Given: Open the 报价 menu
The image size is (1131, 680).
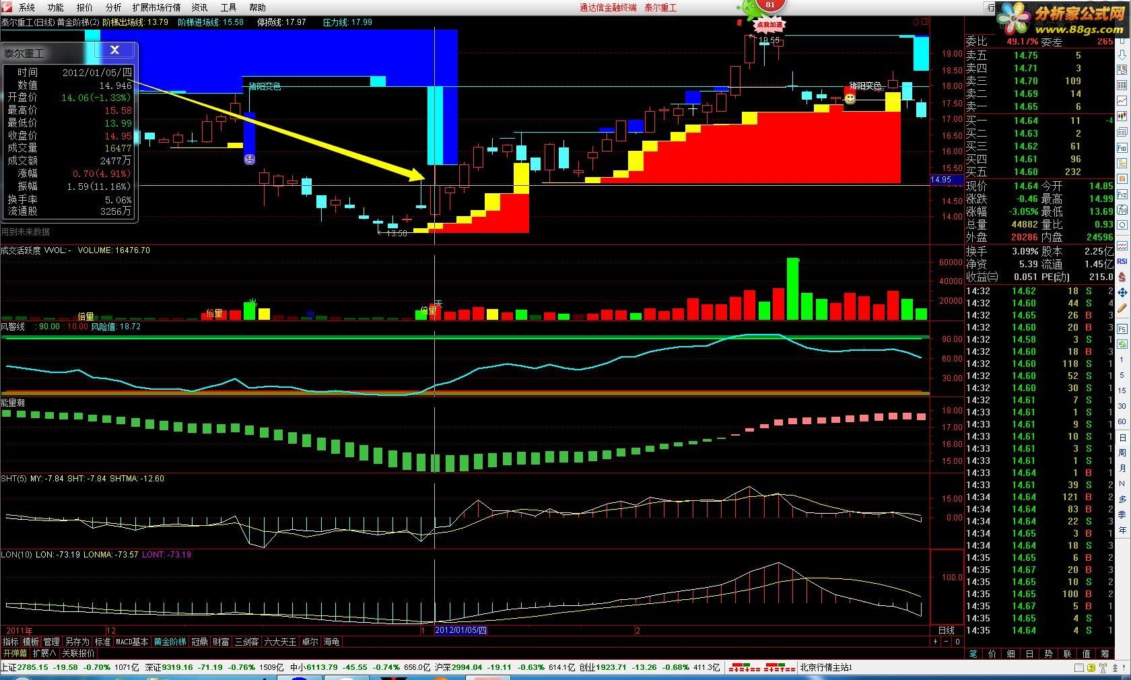Looking at the screenshot, I should pyautogui.click(x=85, y=7).
